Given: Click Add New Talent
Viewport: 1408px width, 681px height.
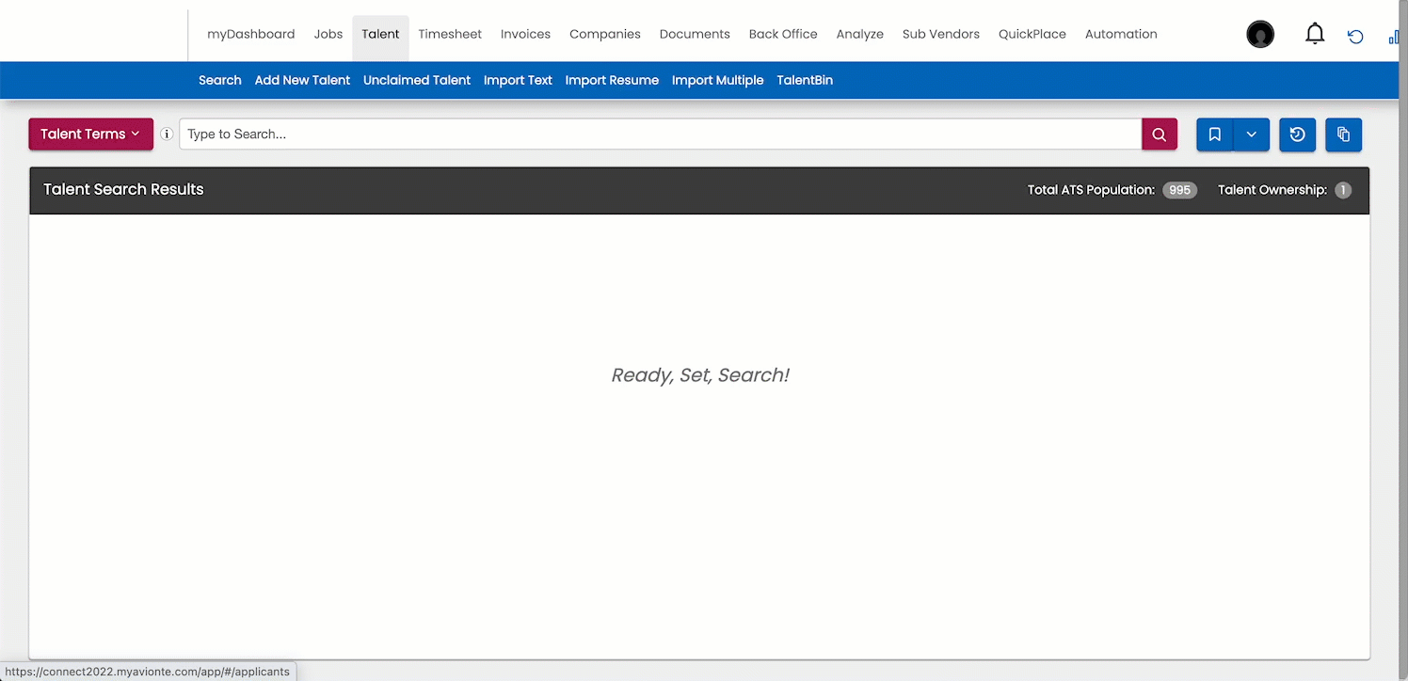Looking at the screenshot, I should (302, 80).
